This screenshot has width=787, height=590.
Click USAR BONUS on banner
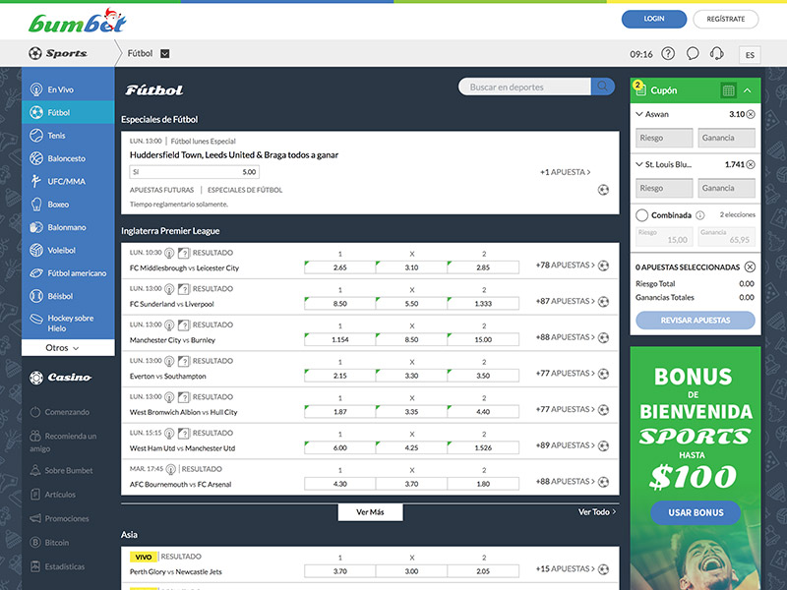(x=696, y=512)
